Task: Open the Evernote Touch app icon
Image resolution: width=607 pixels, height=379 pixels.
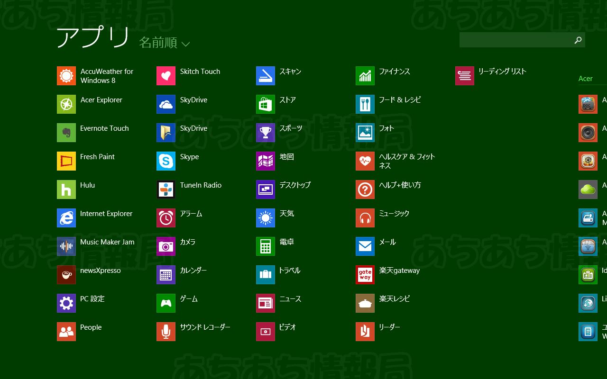Action: pos(66,133)
